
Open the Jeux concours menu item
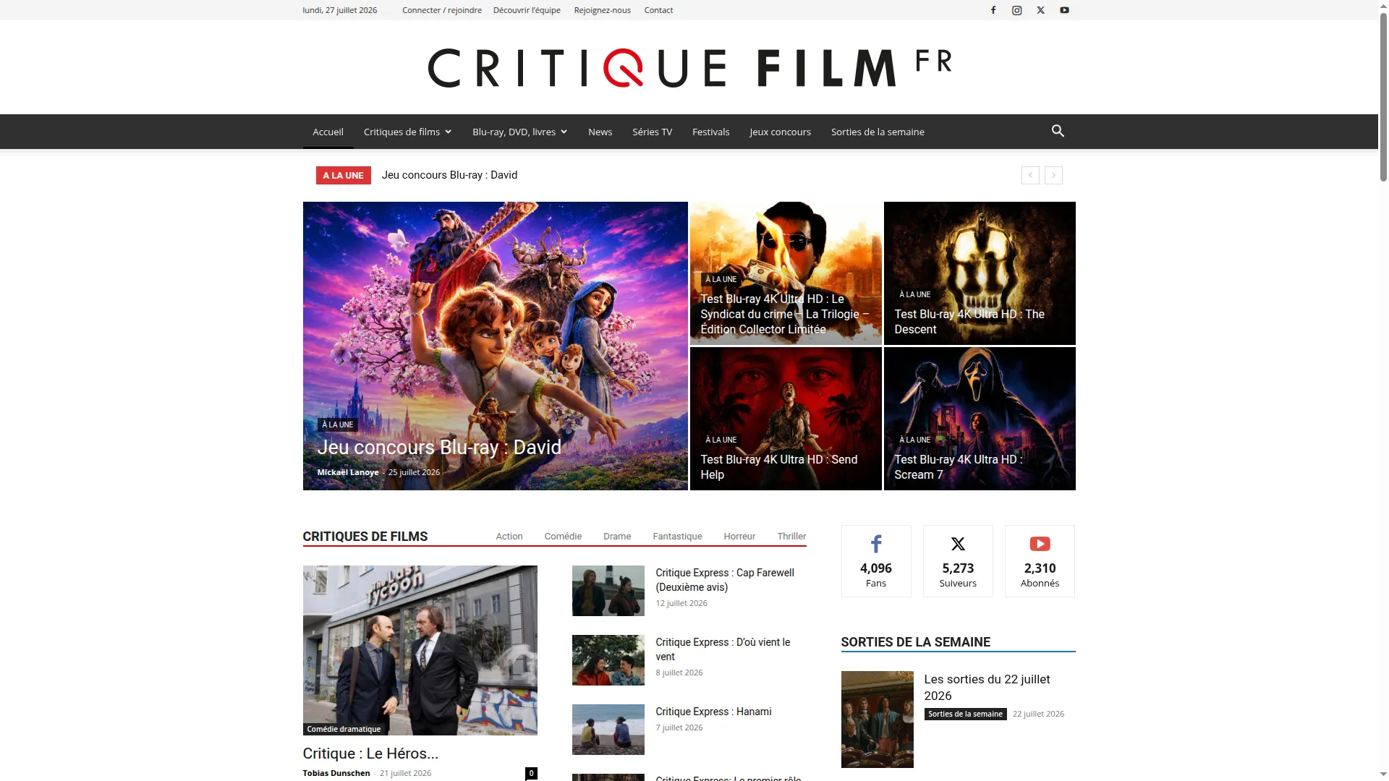pyautogui.click(x=780, y=132)
